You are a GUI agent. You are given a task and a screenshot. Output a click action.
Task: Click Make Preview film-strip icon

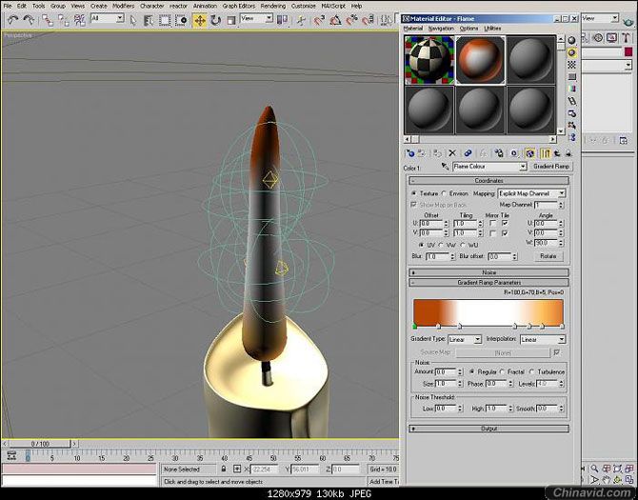(571, 101)
